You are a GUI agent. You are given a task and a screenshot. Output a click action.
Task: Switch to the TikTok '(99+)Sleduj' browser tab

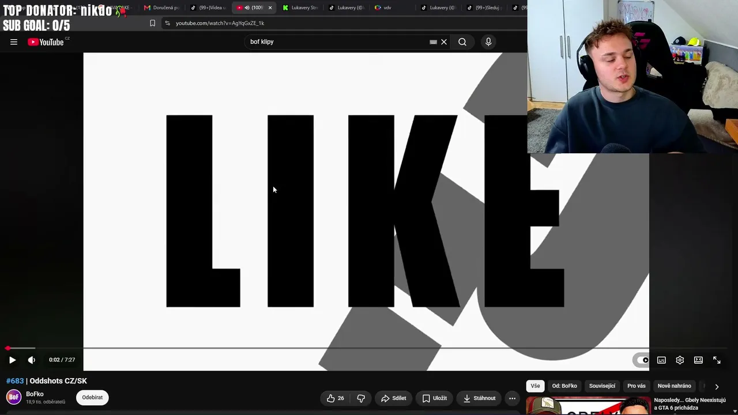pyautogui.click(x=484, y=7)
